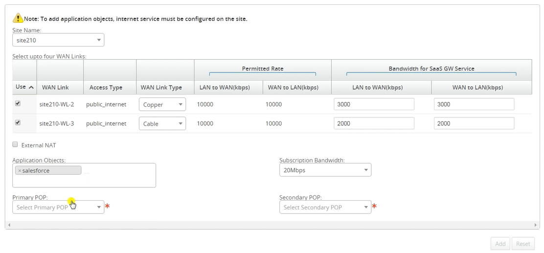The image size is (544, 253).
Task: Click Bandwidth for SaaS GW Service header
Action: [431, 69]
